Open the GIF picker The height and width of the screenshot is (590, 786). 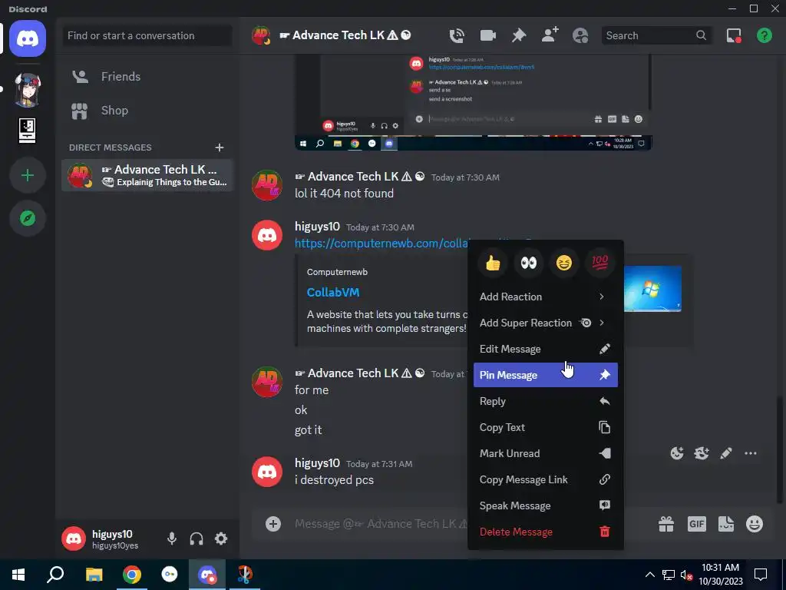point(697,524)
